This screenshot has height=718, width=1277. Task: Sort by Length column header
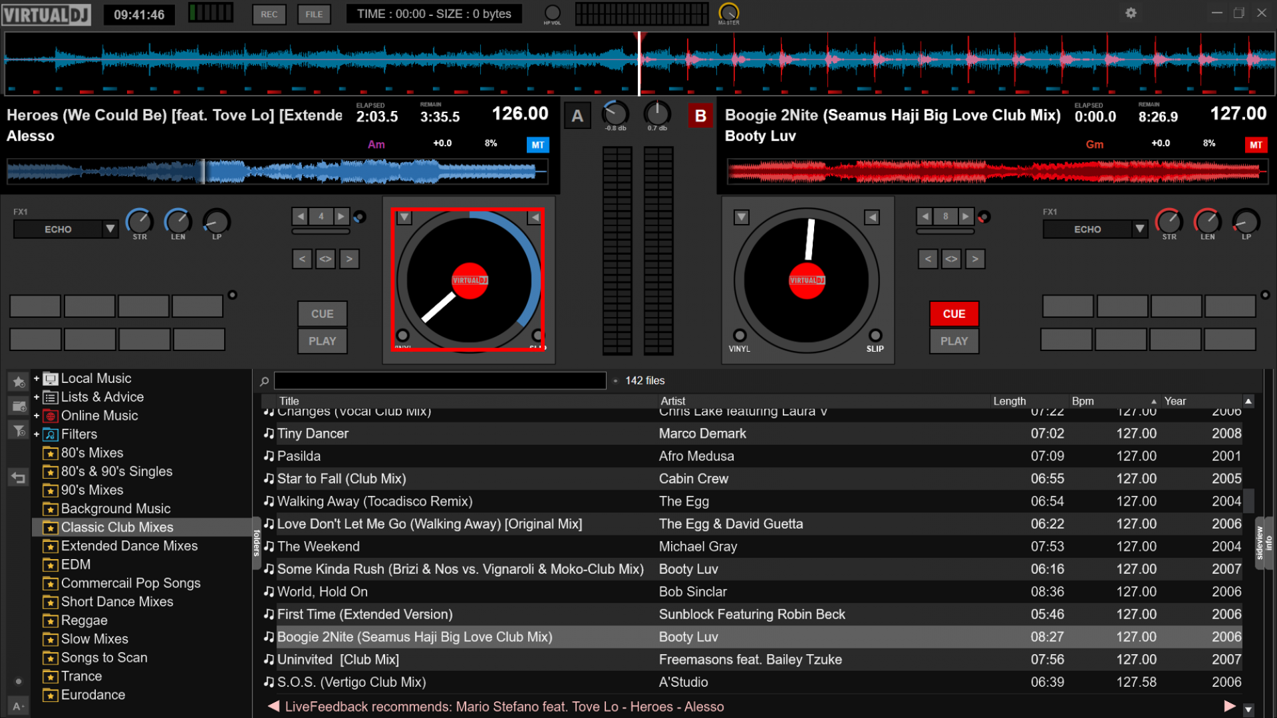(x=1010, y=401)
